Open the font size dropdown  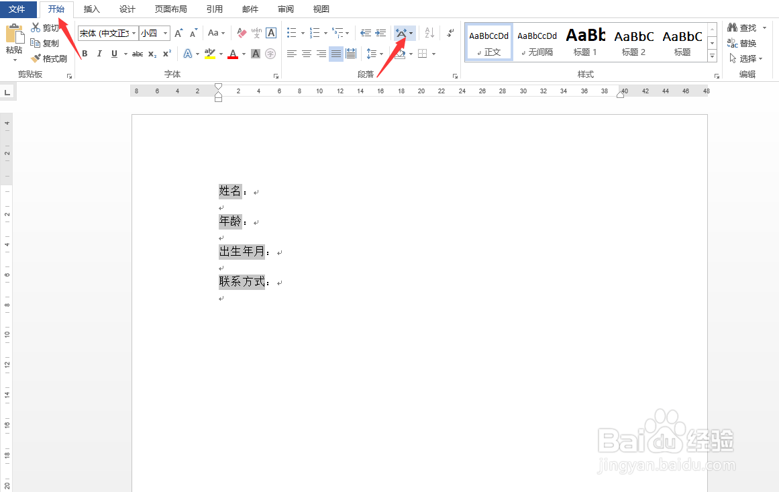[x=164, y=33]
